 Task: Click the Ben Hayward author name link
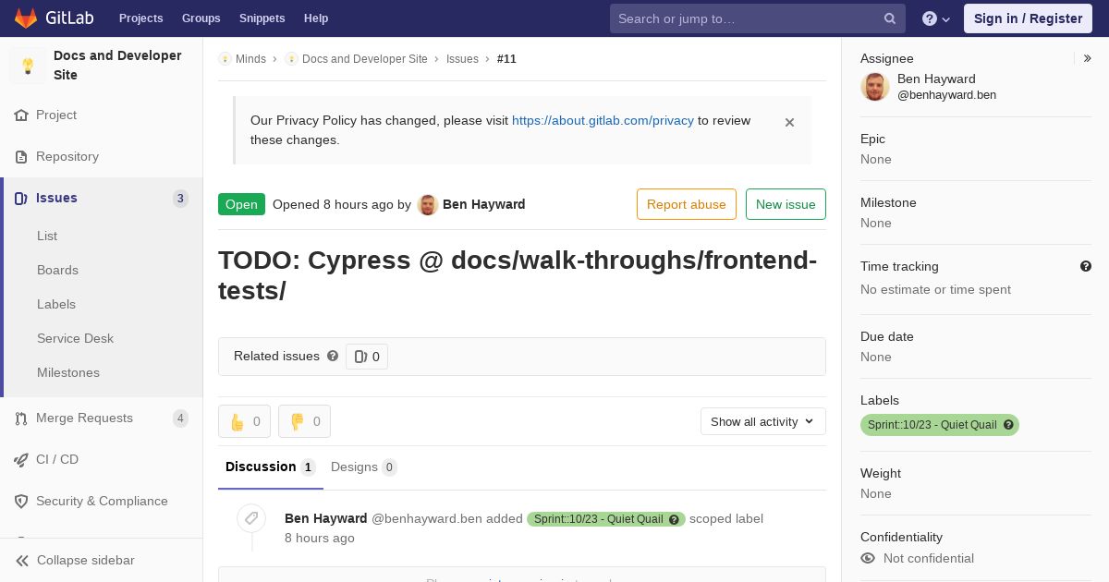pyautogui.click(x=483, y=204)
